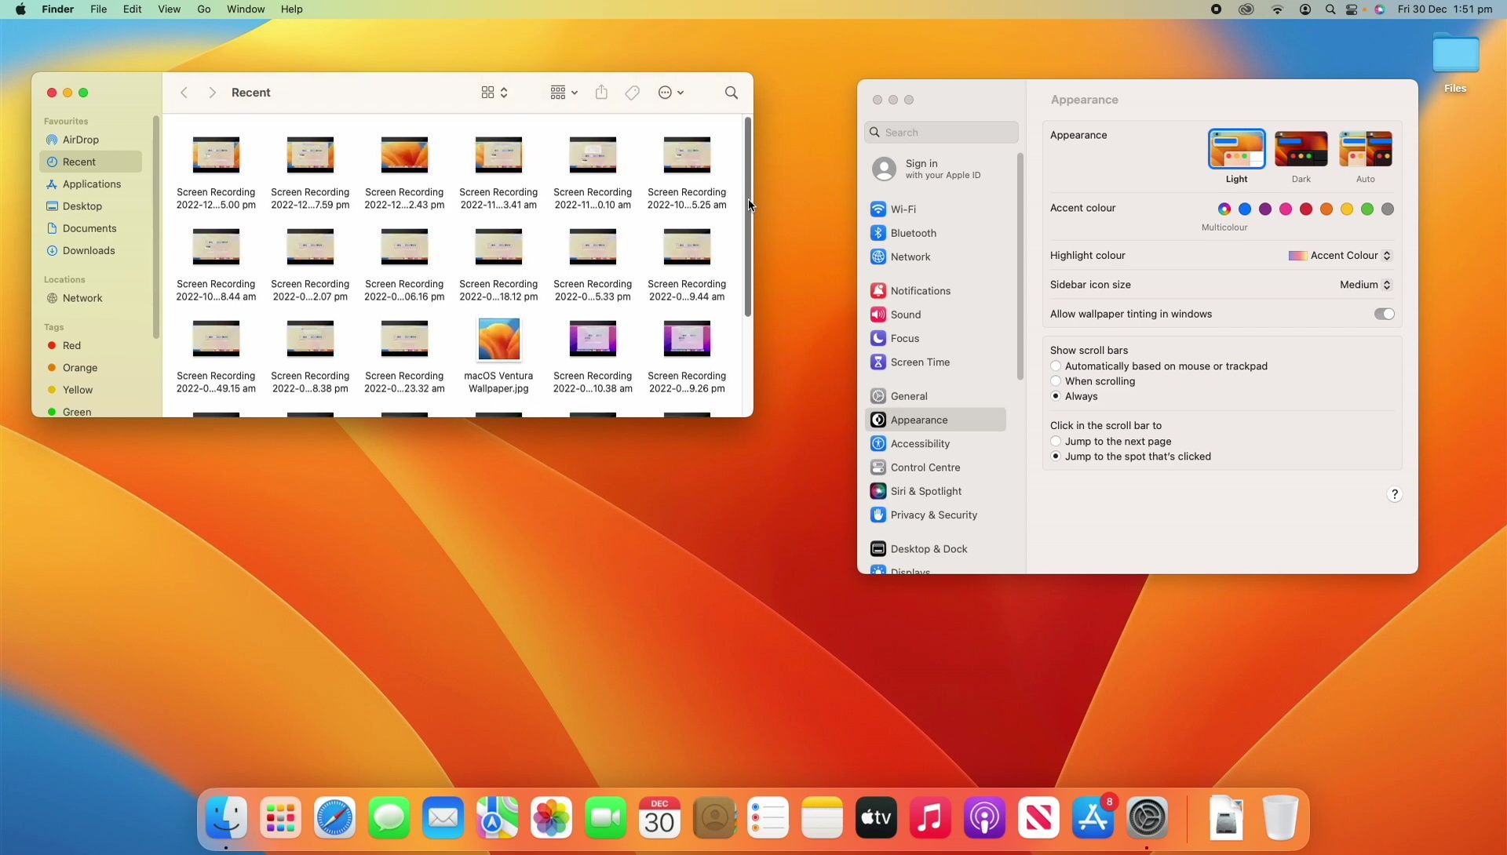The height and width of the screenshot is (855, 1507).
Task: Open the Help menu
Action: click(x=292, y=9)
